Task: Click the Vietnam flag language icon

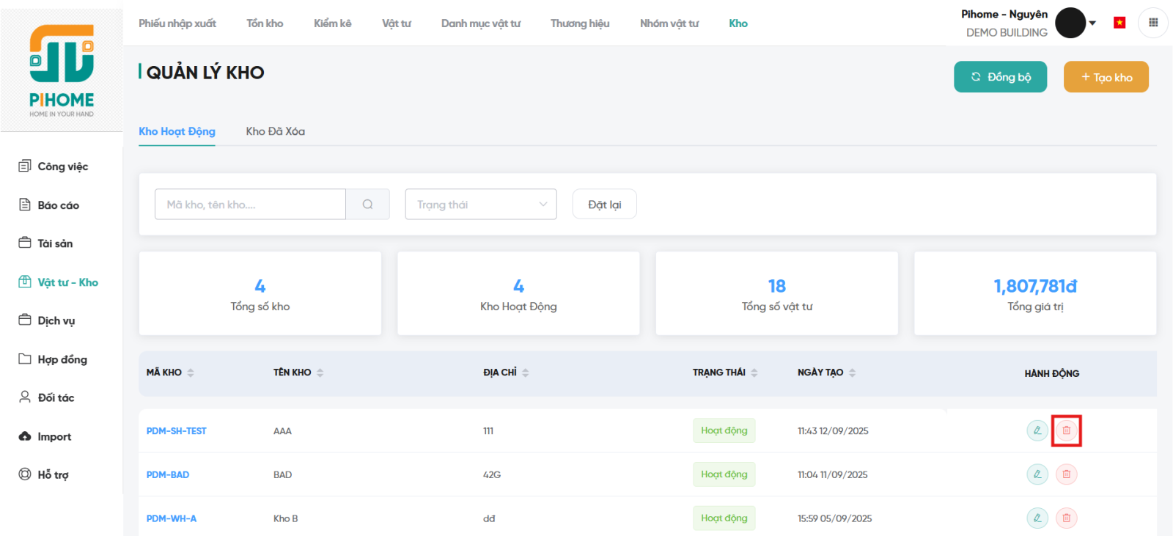Action: [1119, 23]
